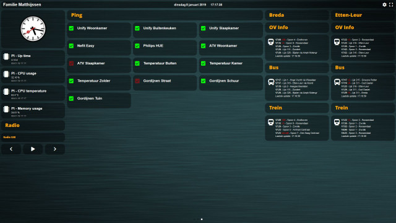Image resolution: width=396 pixels, height=223 pixels.
Task: Click the Radio 538 station label
Action: pos(9,137)
